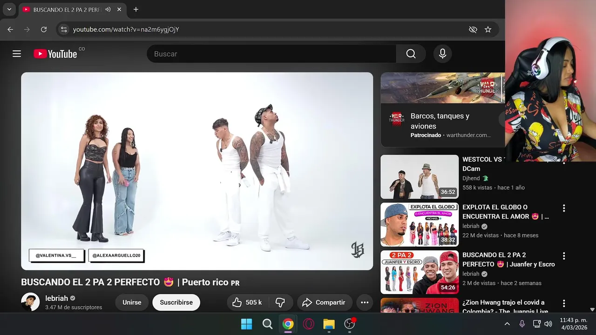The image size is (596, 335).
Task: Bookmark this page with the star
Action: point(488,29)
